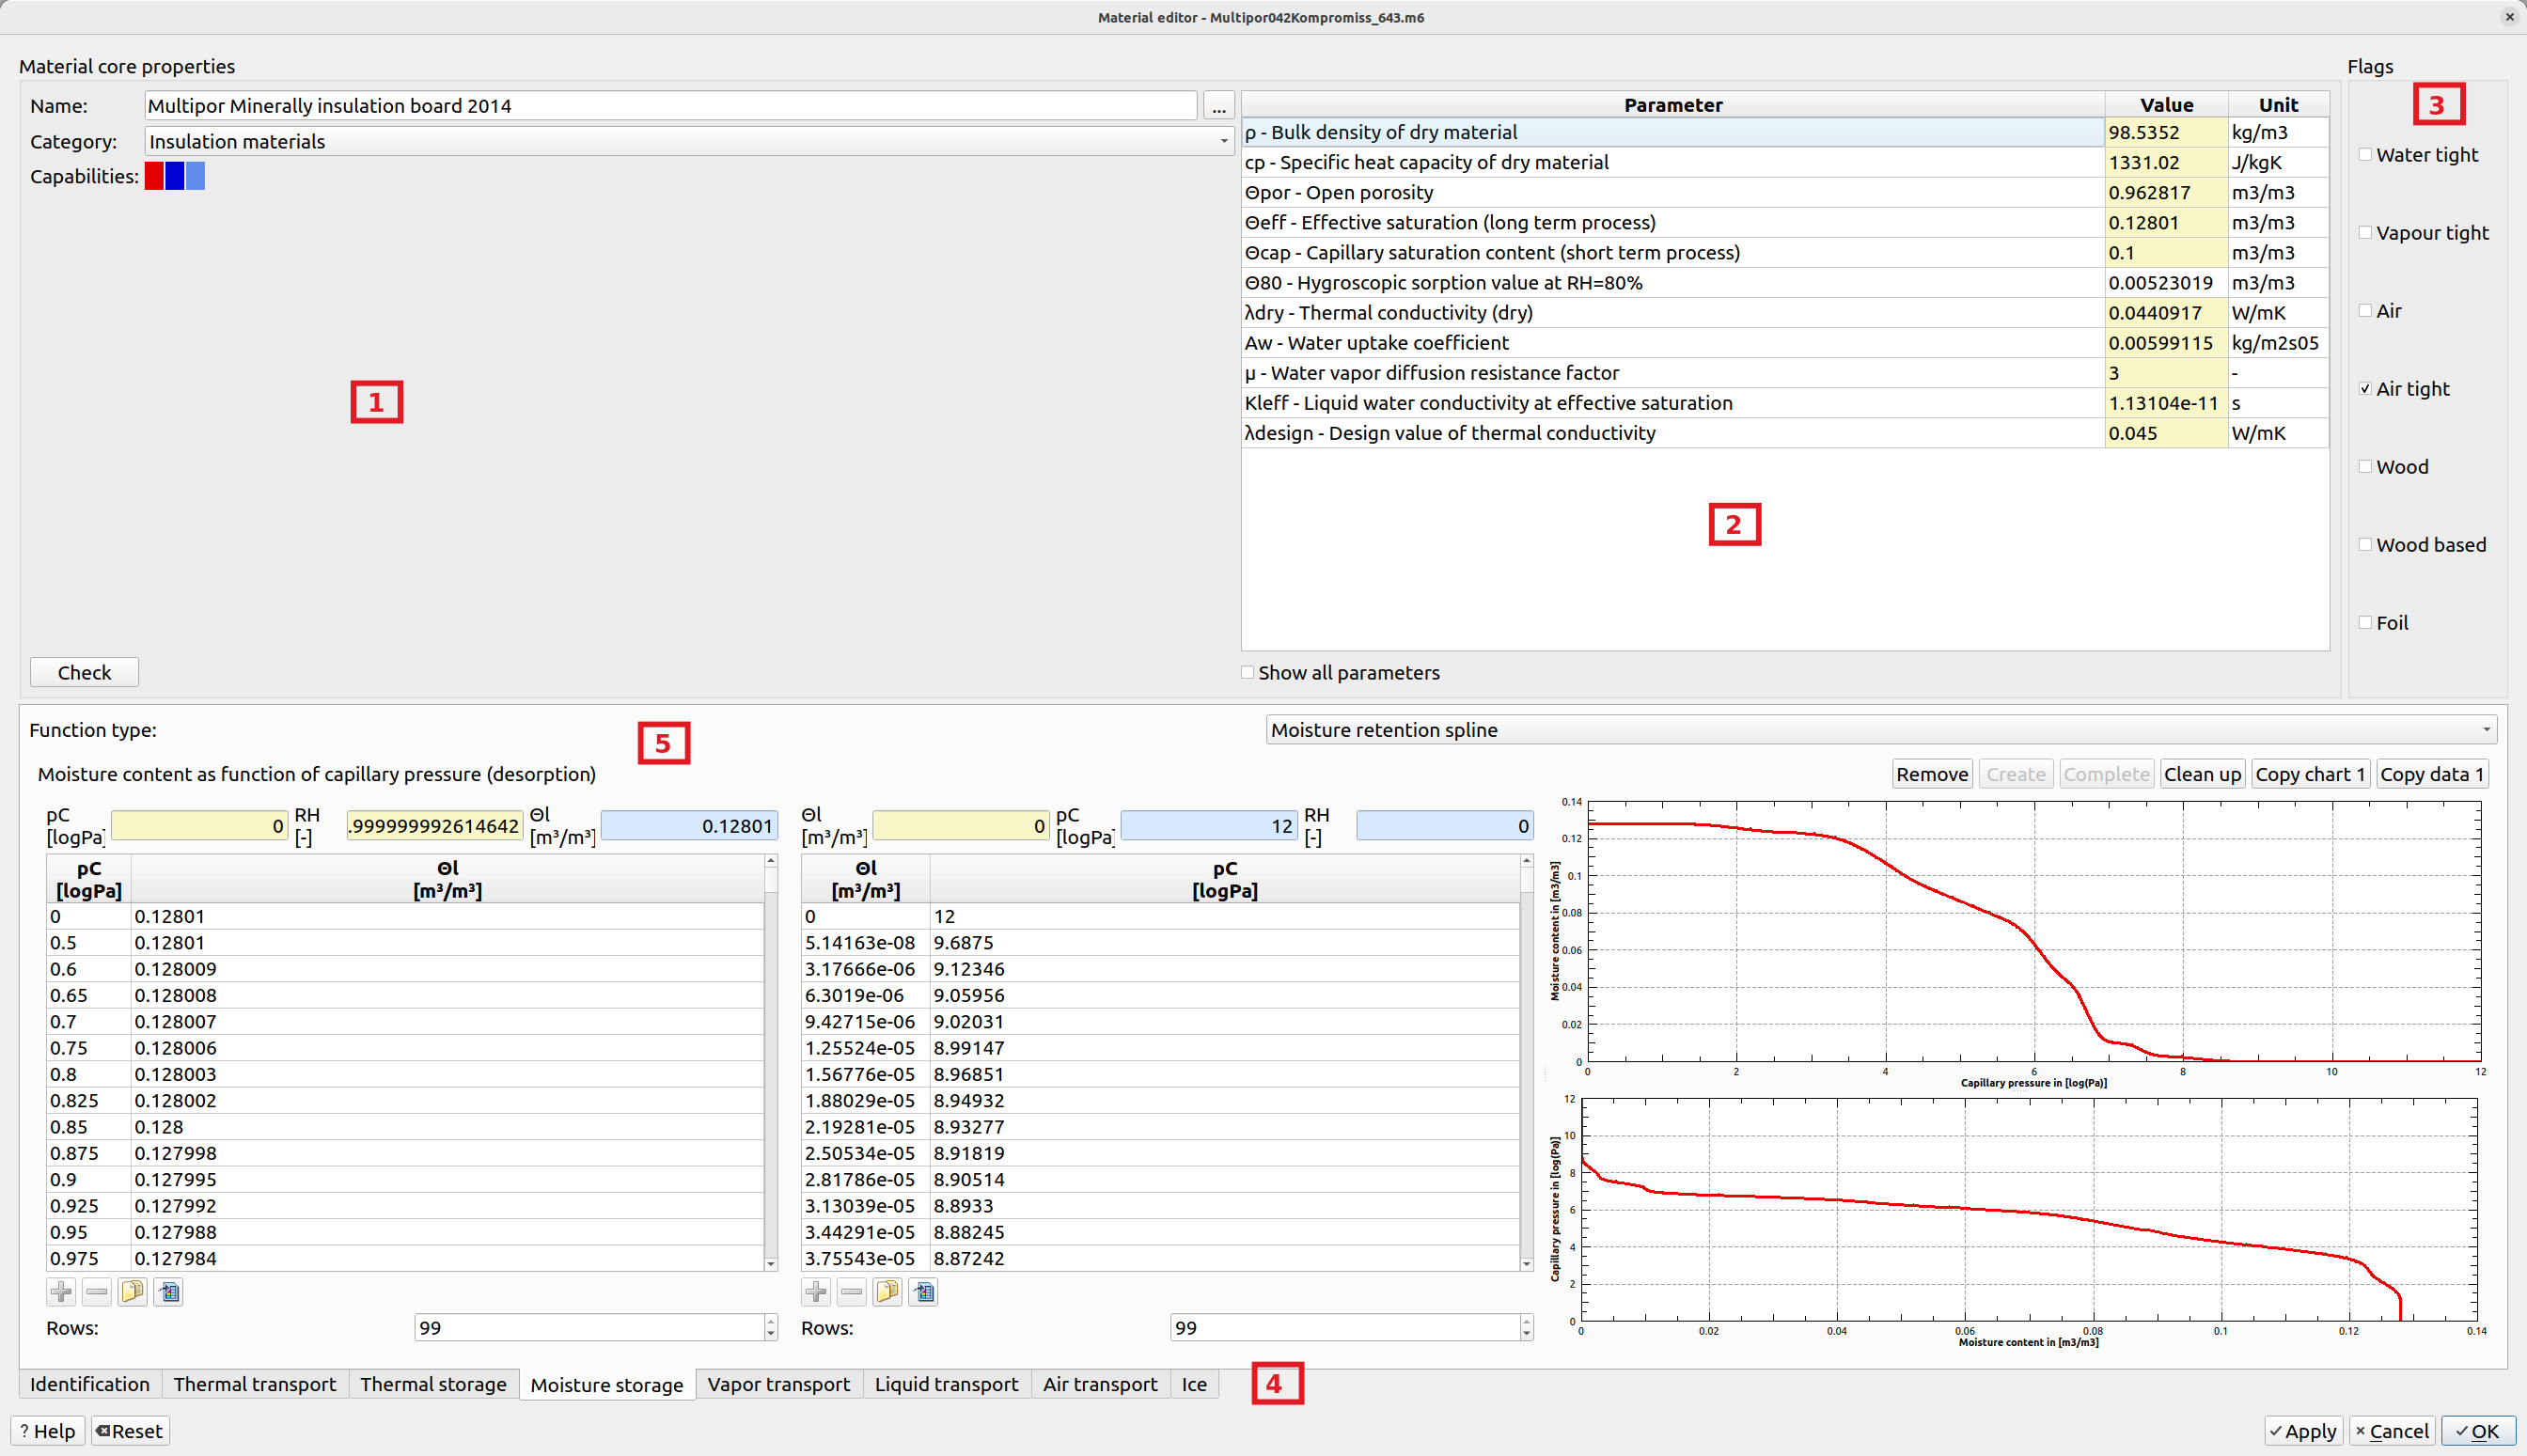Click the yellow pC [logPa] input field

click(x=199, y=826)
